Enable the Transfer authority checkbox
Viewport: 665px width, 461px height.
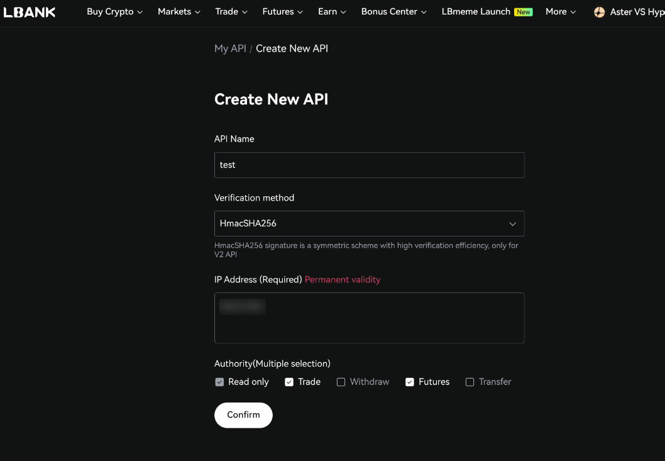coord(470,382)
